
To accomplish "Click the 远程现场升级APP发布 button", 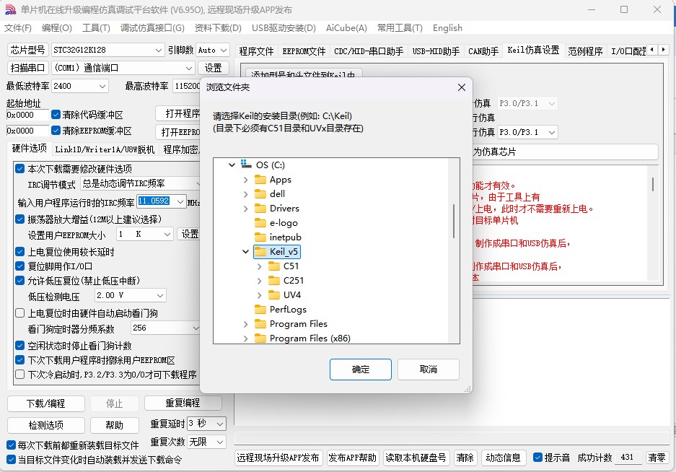I will coord(278,458).
